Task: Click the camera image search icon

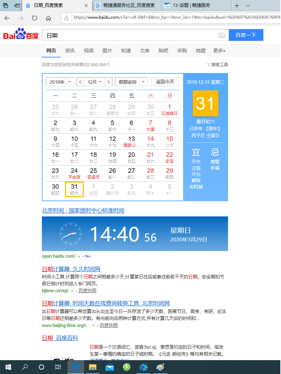Action: 222,35
